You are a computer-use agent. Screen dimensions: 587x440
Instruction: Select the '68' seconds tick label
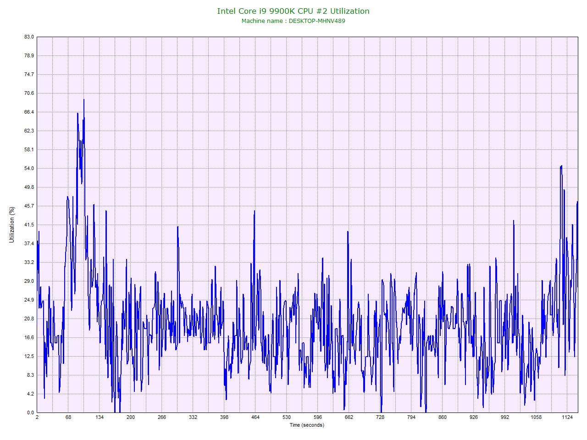click(68, 418)
